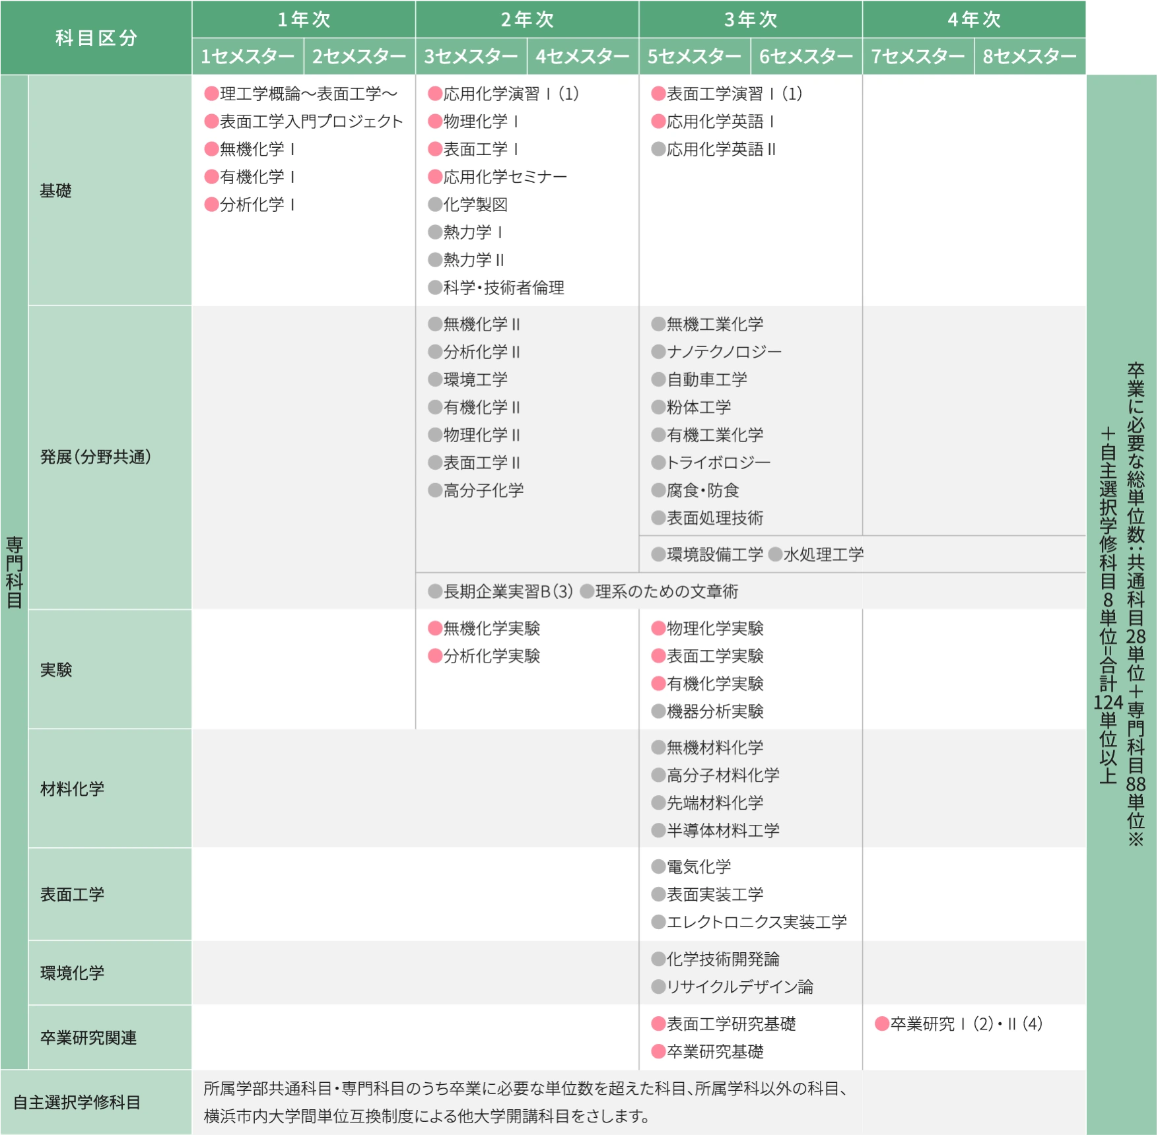The width and height of the screenshot is (1158, 1135).
Task: Click the gray bullet before ナノテクノロジー
Action: pyautogui.click(x=658, y=352)
